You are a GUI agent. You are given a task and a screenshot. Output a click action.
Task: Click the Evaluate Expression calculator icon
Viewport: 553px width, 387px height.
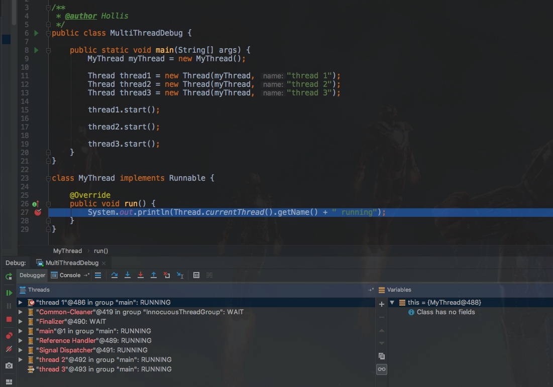coord(196,275)
